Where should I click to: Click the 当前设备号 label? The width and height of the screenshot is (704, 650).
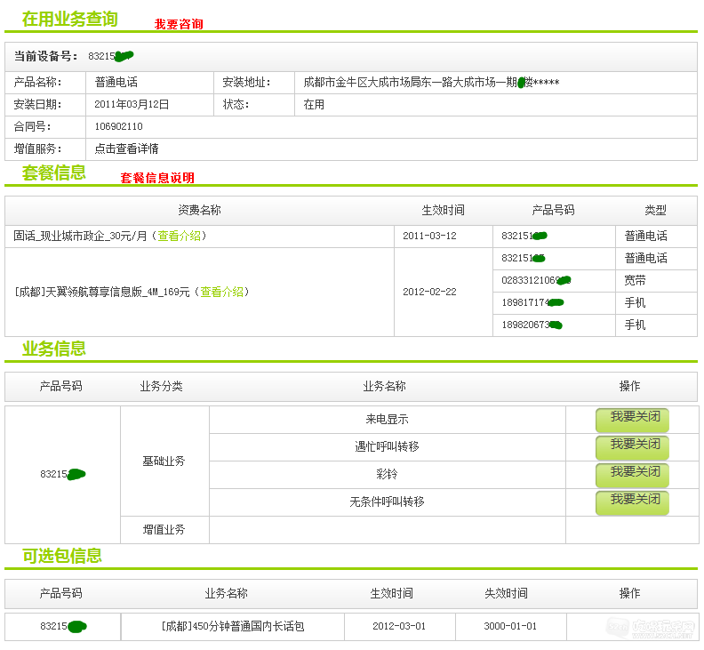[x=45, y=57]
